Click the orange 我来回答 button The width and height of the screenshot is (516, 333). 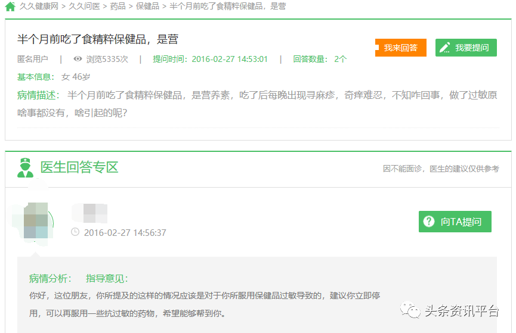(401, 48)
